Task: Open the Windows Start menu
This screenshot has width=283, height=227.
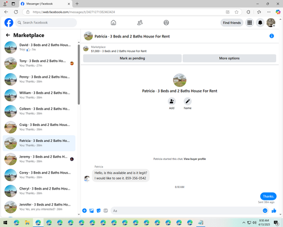Action: 5,222
